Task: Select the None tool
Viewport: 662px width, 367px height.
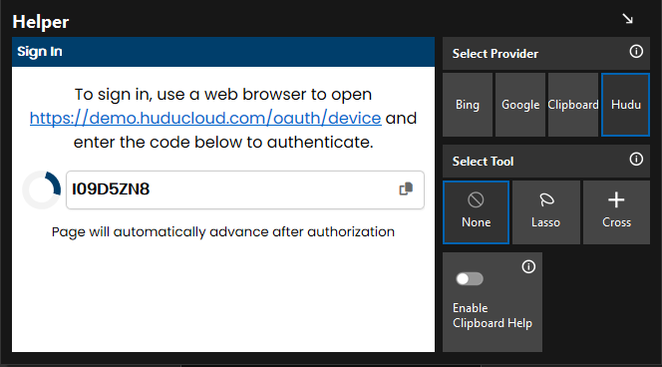Action: (x=476, y=212)
